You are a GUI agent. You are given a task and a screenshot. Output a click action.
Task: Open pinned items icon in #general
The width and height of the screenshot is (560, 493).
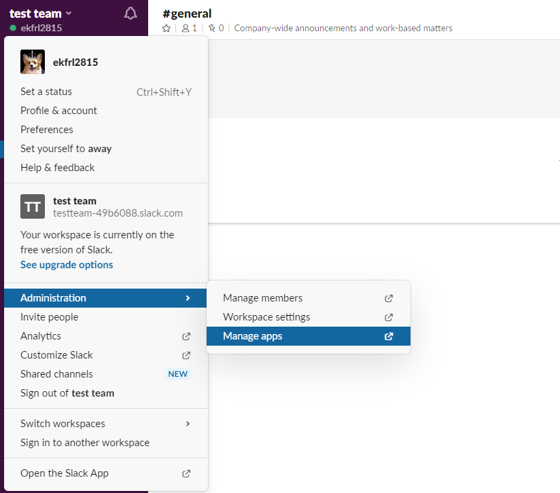tap(212, 29)
